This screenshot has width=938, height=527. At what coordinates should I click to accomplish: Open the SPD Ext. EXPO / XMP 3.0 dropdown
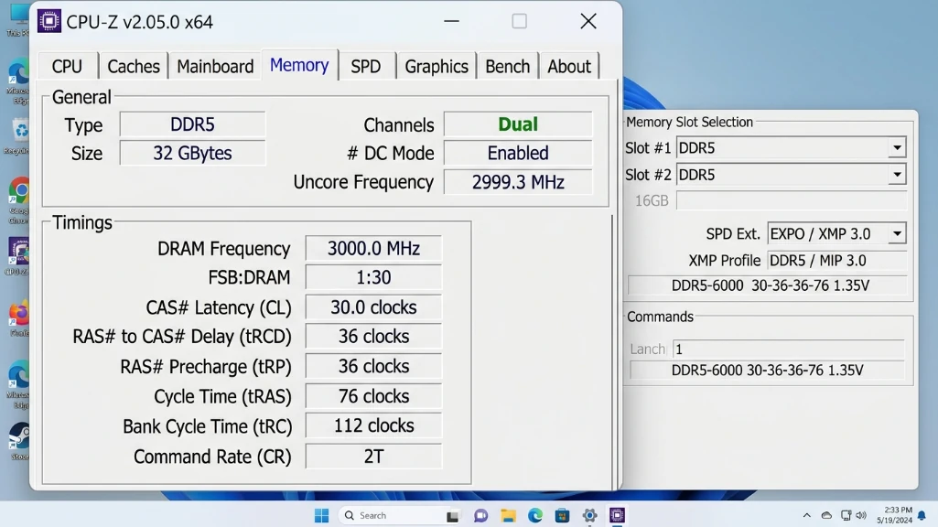click(836, 233)
